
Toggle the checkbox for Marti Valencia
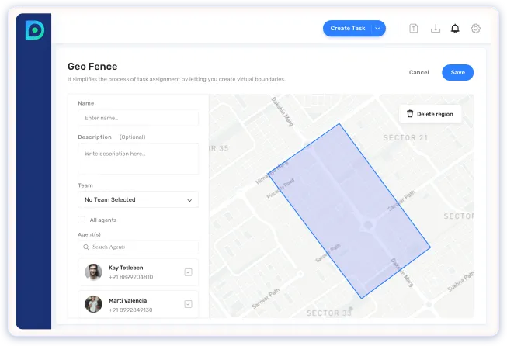(188, 304)
